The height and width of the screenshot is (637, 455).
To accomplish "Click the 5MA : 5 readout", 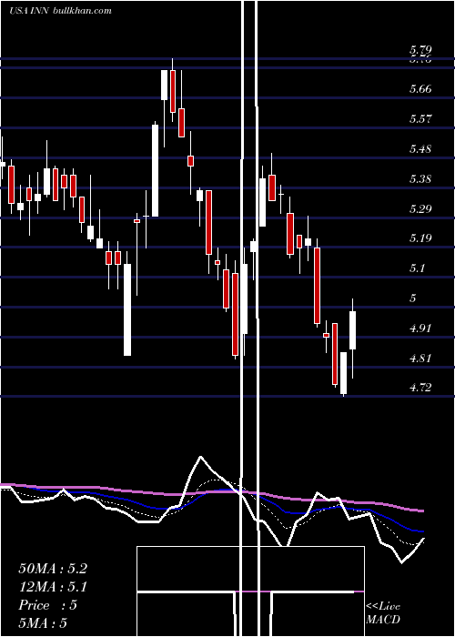I will point(42,623).
